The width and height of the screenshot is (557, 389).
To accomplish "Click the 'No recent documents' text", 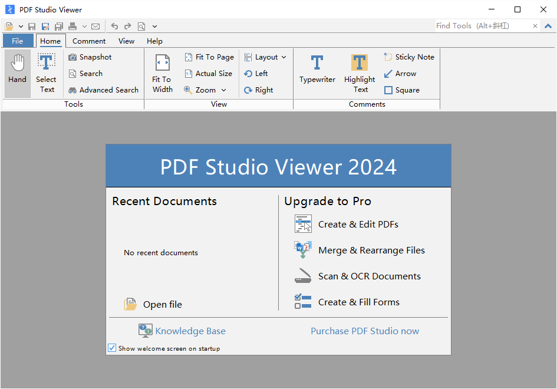I will coord(160,253).
